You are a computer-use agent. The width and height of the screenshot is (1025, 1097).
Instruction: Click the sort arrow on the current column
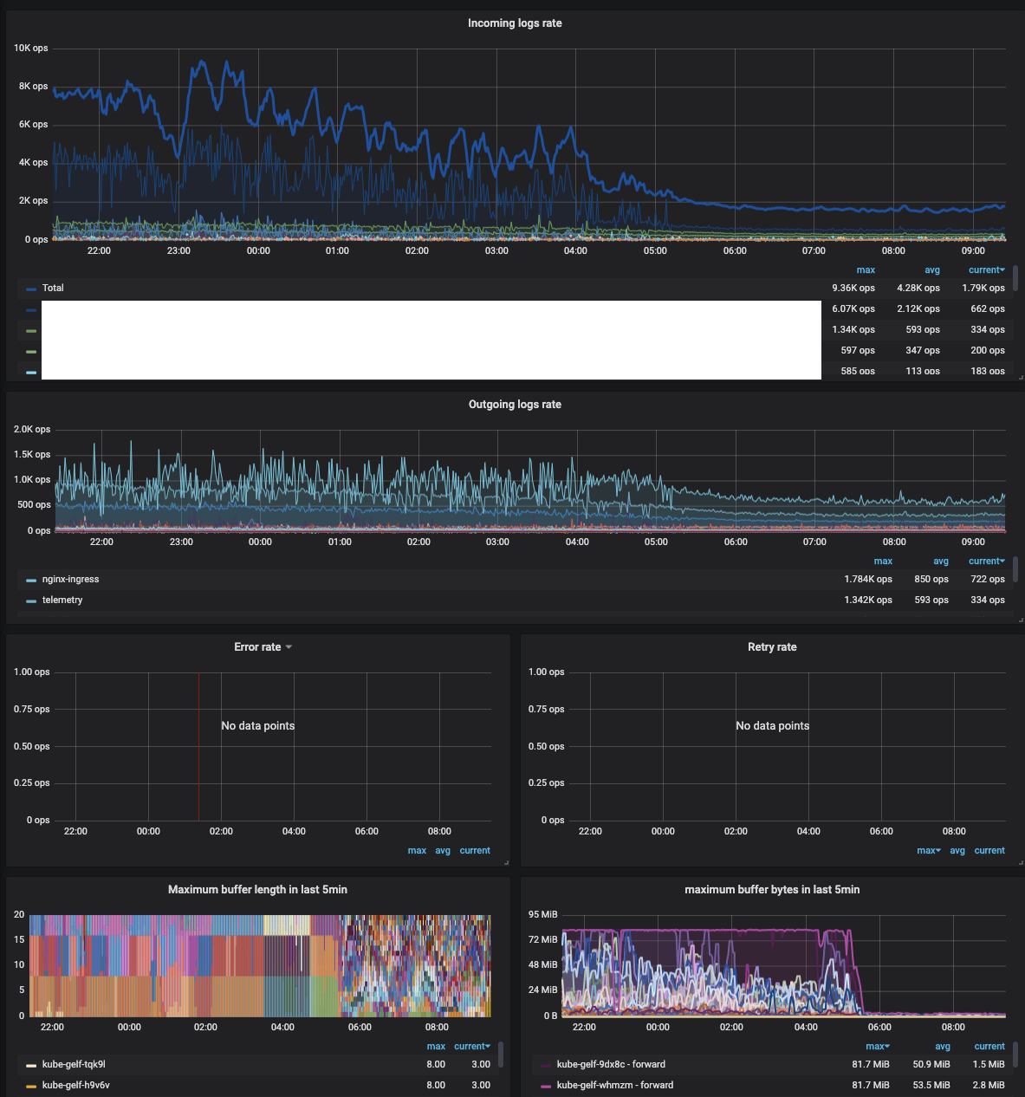1003,269
